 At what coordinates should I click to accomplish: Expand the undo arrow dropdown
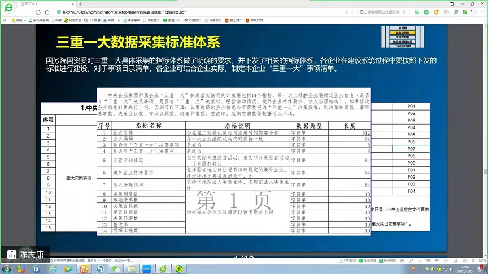(477, 12)
